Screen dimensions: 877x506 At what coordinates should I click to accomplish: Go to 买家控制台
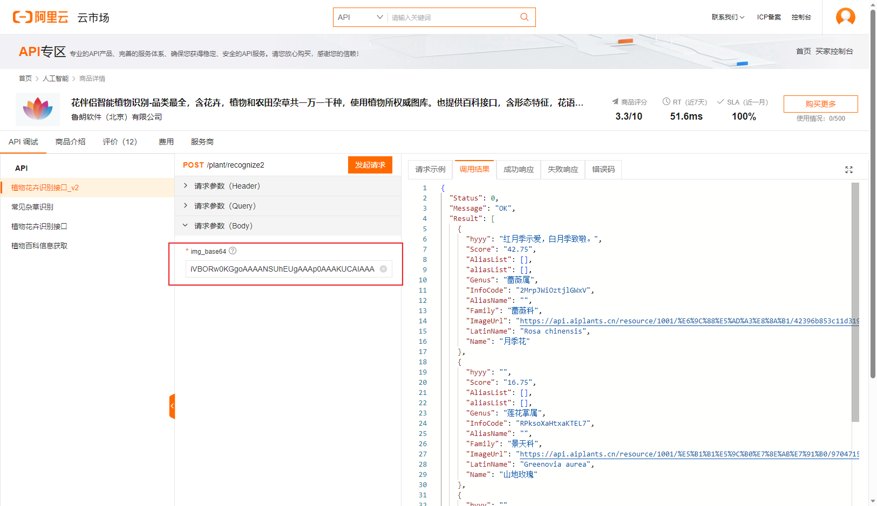(x=834, y=51)
